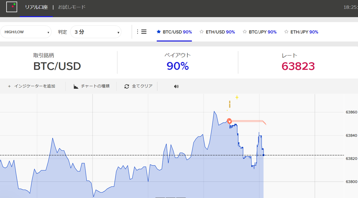Select the ETH/JPY 90% asset tab
The image size is (358, 198).
point(301,32)
